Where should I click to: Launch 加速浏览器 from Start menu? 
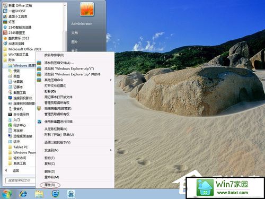14,44
